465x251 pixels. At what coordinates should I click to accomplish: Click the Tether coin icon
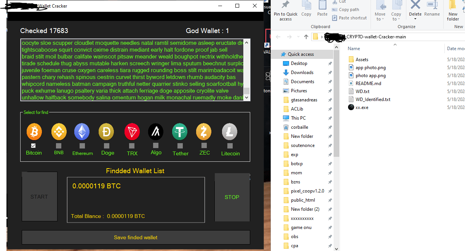point(180,132)
